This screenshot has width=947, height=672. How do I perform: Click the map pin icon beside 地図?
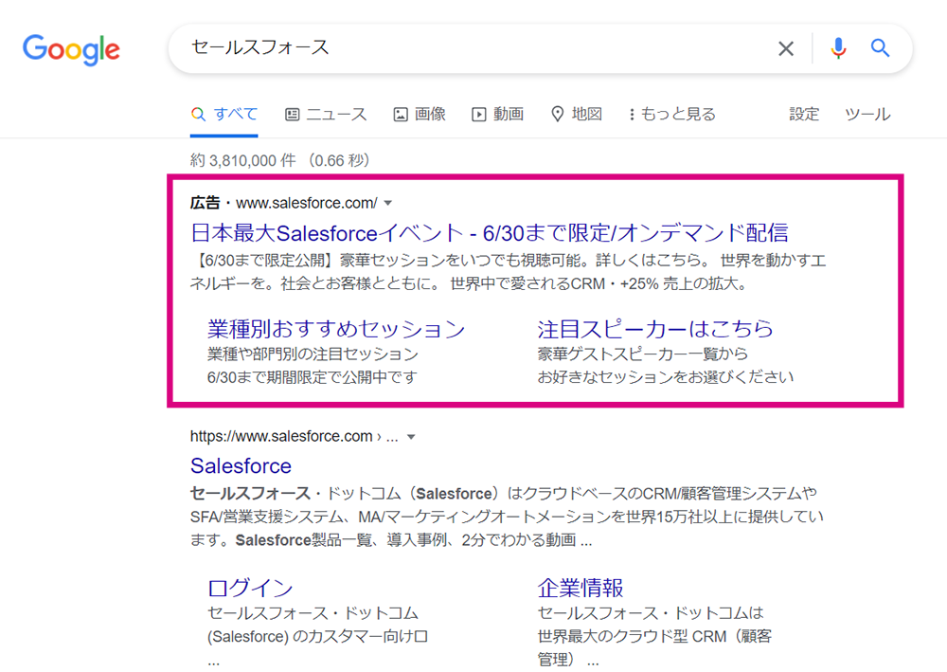click(558, 115)
